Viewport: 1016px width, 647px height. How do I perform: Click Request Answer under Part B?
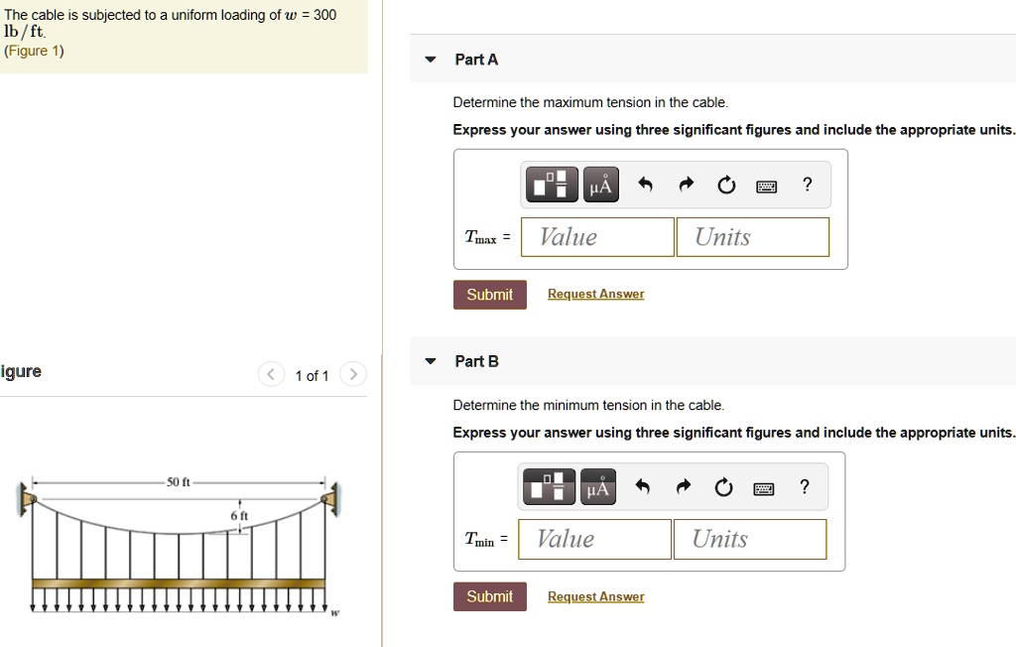coord(595,596)
